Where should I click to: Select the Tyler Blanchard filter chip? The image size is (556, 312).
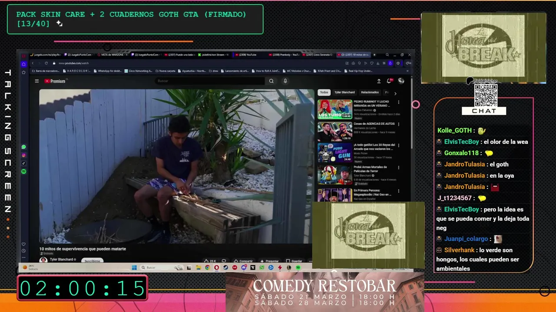point(344,92)
